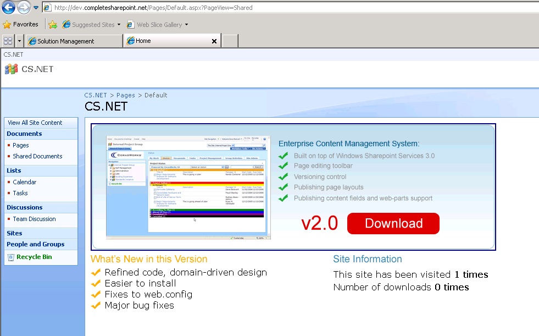This screenshot has height=336, width=539.
Task: Switch to the Home tab
Action: pos(172,41)
